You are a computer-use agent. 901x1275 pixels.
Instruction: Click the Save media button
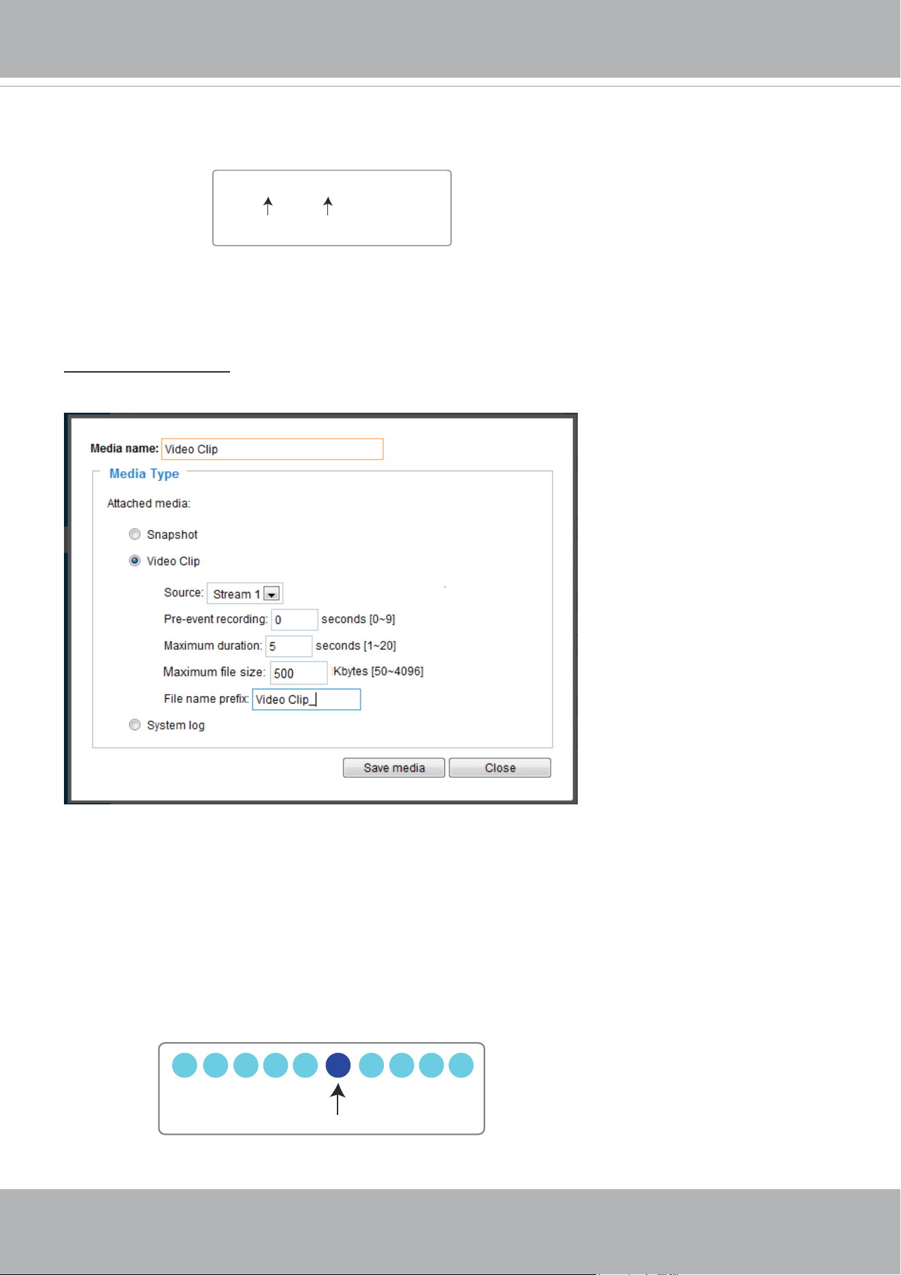pyautogui.click(x=394, y=768)
